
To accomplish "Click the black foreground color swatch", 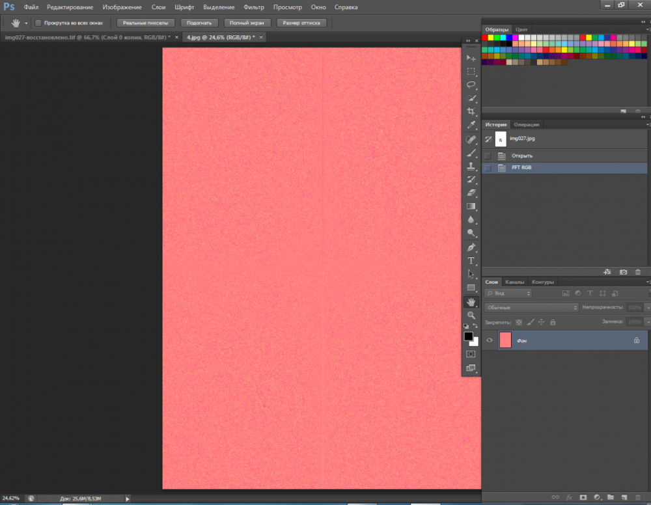I will click(x=468, y=336).
